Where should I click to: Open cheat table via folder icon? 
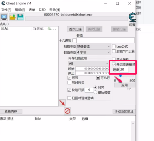(13, 17)
